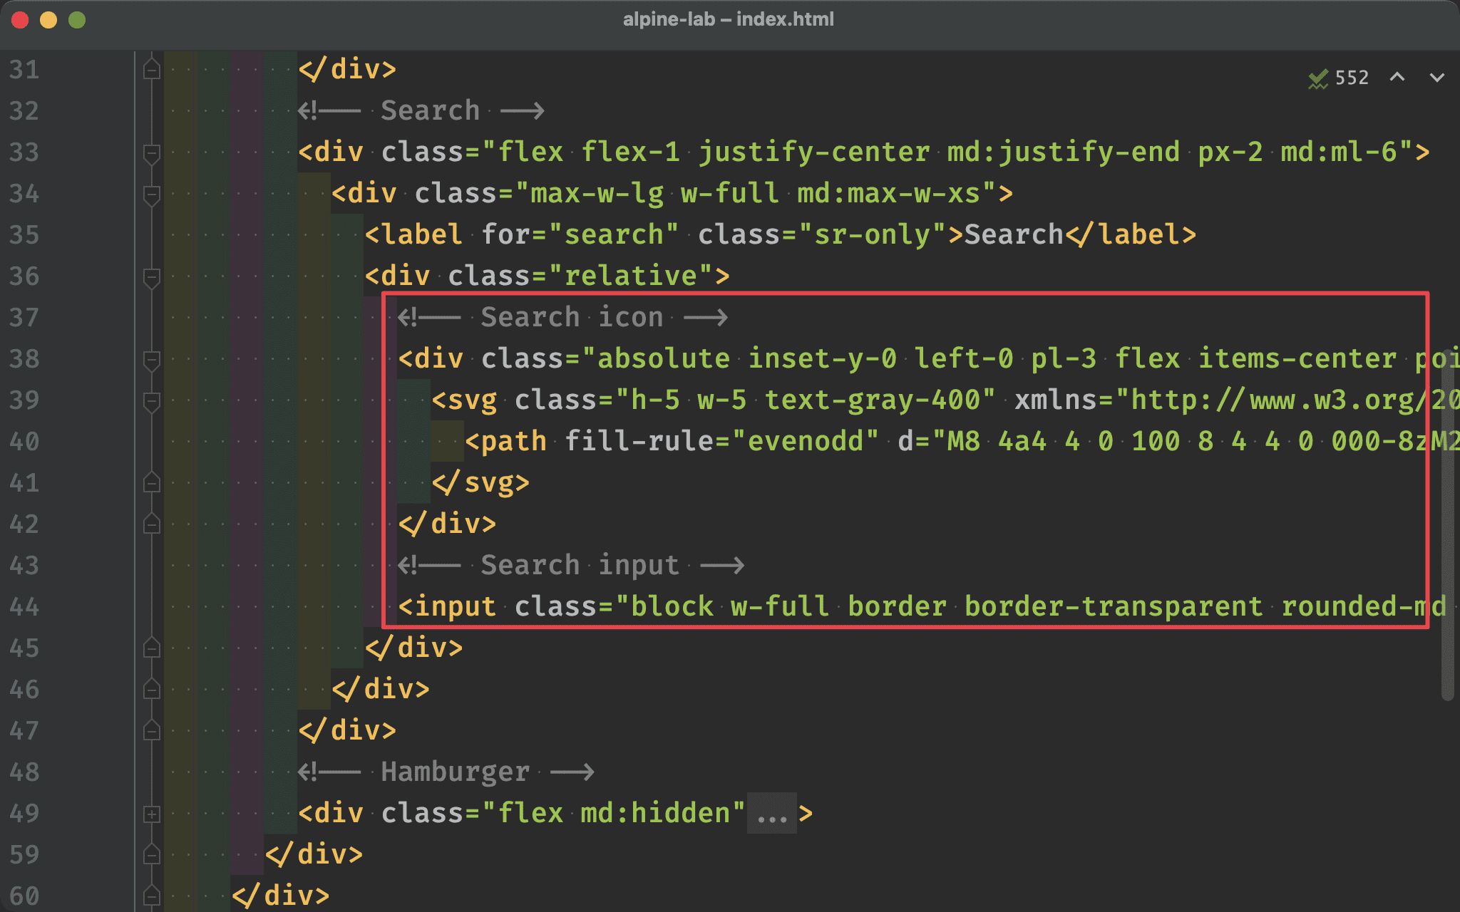Click the window title alpine-lab – index.html
This screenshot has height=912, width=1460.
point(729,19)
